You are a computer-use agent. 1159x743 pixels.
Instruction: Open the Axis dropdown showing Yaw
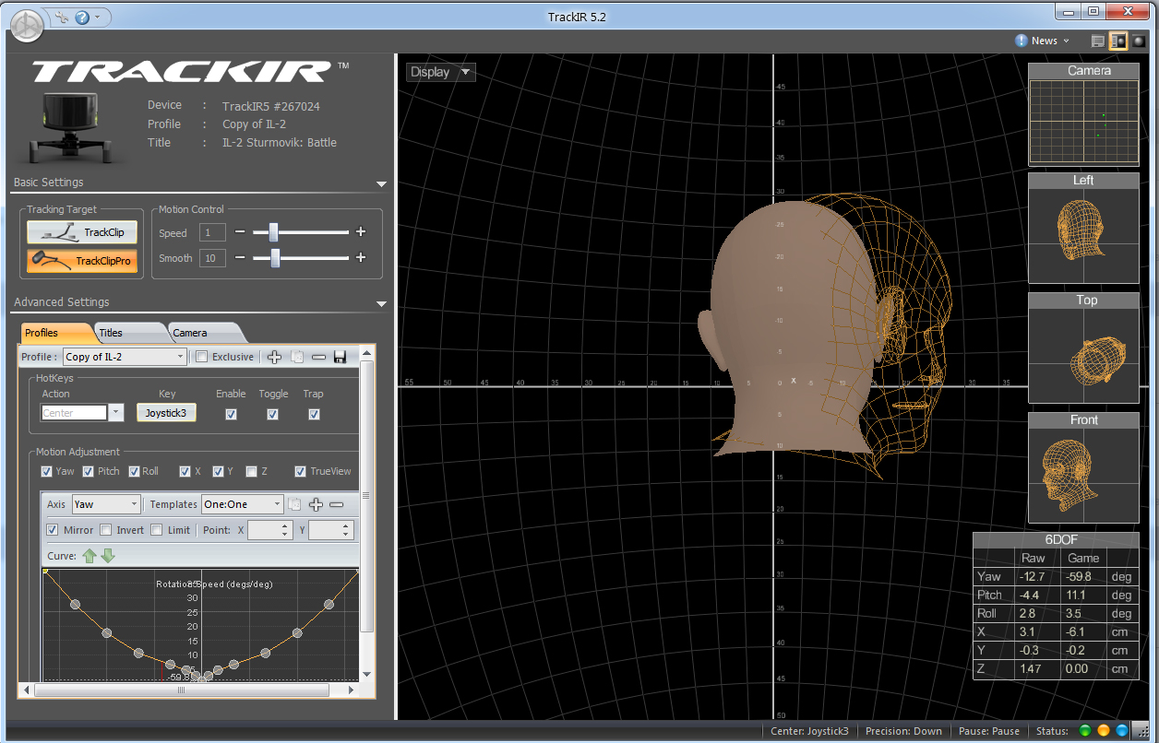click(105, 504)
